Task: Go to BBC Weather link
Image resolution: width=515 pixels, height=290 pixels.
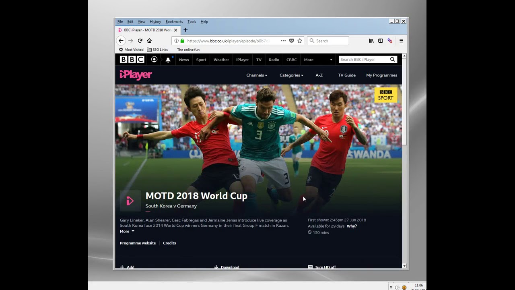Action: point(221,60)
